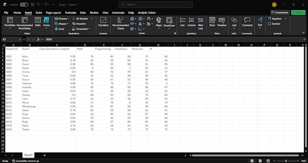Image resolution: width=308 pixels, height=163 pixels.
Task: Insert a new Comment
Action: (x=247, y=22)
